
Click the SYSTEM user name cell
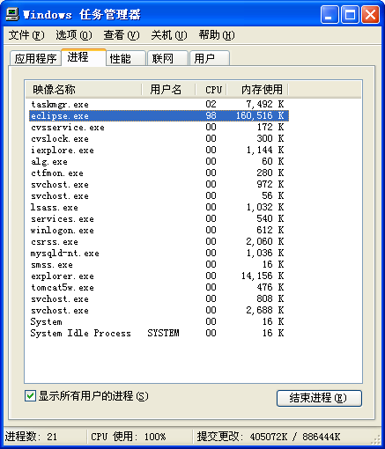tap(163, 333)
